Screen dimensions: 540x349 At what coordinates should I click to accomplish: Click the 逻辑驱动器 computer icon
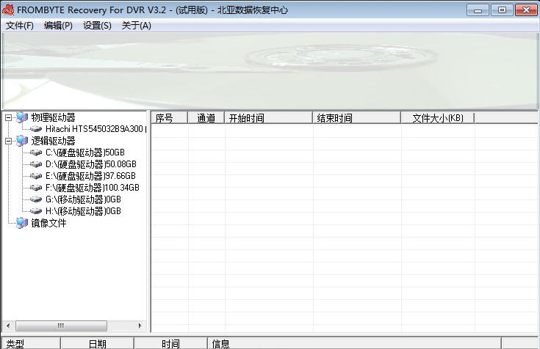click(22, 141)
